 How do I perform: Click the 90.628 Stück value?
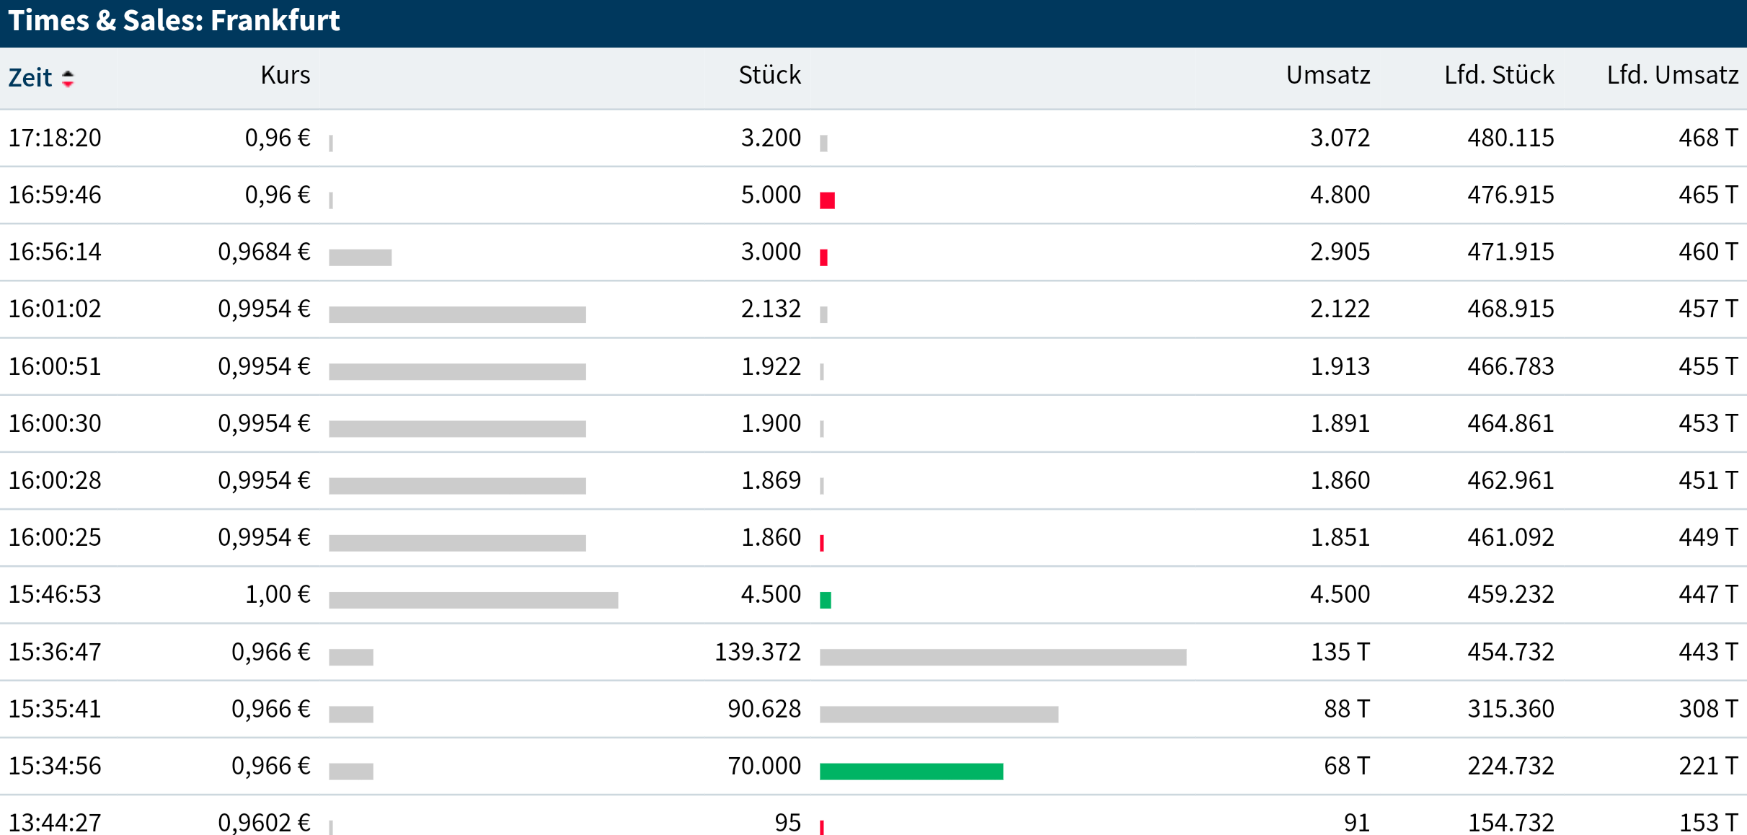point(764,709)
